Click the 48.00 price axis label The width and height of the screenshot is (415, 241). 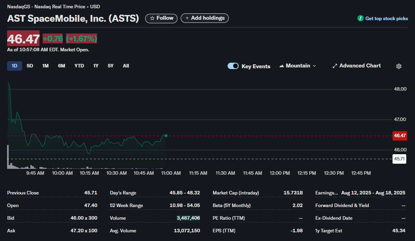tap(400, 89)
